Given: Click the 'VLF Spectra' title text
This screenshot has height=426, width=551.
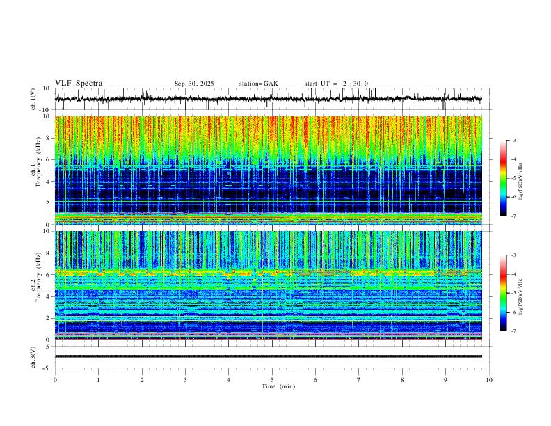Looking at the screenshot, I should coord(79,84).
